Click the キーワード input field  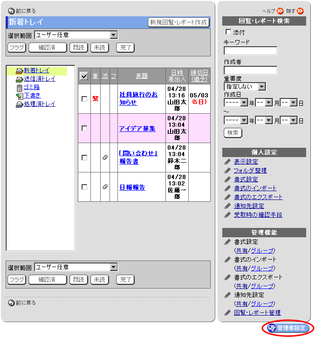pyautogui.click(x=251, y=51)
